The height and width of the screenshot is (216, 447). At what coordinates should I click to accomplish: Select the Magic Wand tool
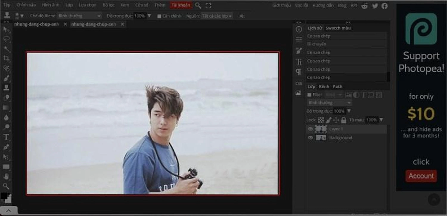(x=6, y=49)
